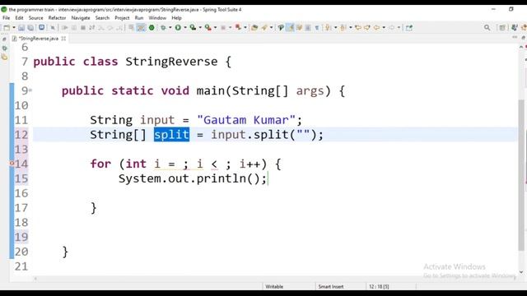527x296 pixels.
Task: Open the File menu
Action: click(x=6, y=18)
